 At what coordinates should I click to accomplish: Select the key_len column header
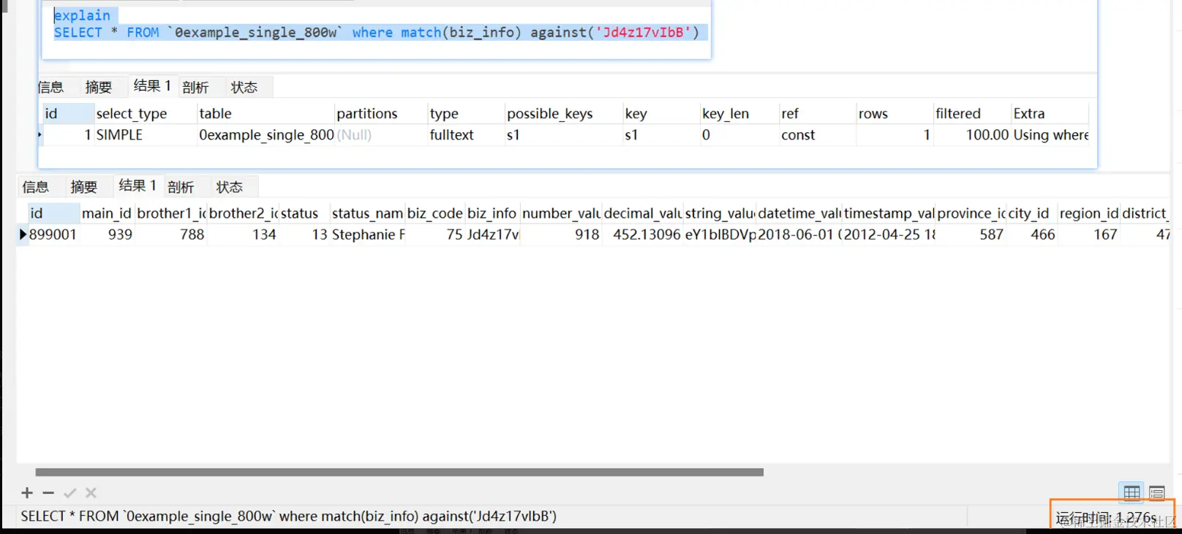coord(739,114)
